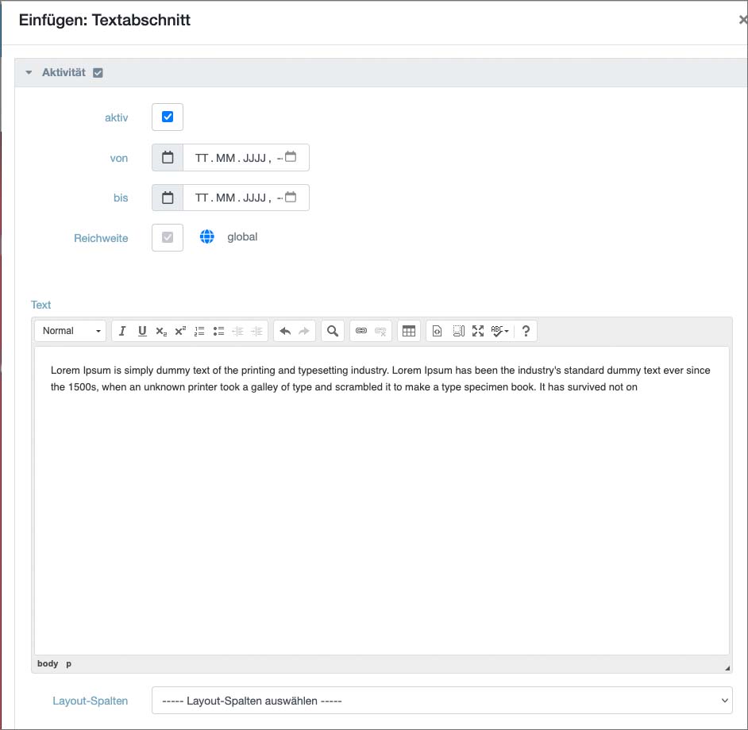Toggle italic formatting in the editor
748x730 pixels.
[x=122, y=331]
